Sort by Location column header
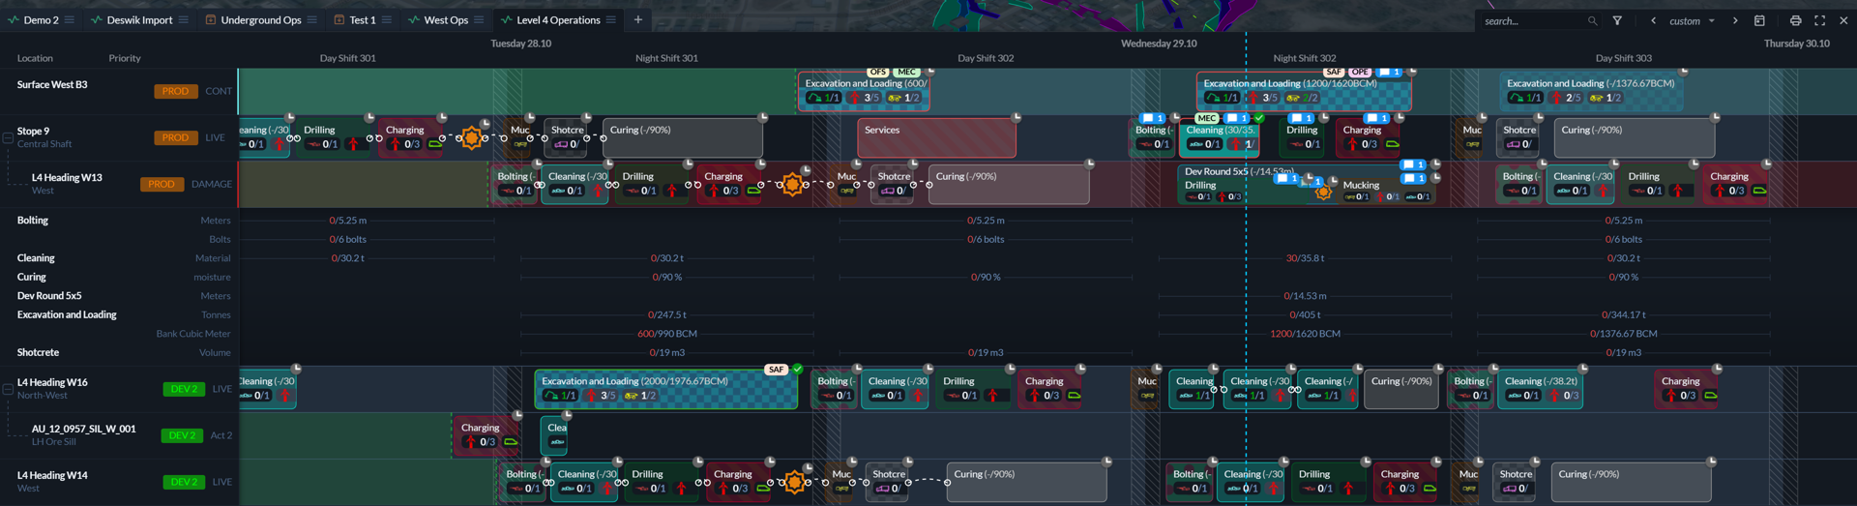1857x506 pixels. pos(35,58)
